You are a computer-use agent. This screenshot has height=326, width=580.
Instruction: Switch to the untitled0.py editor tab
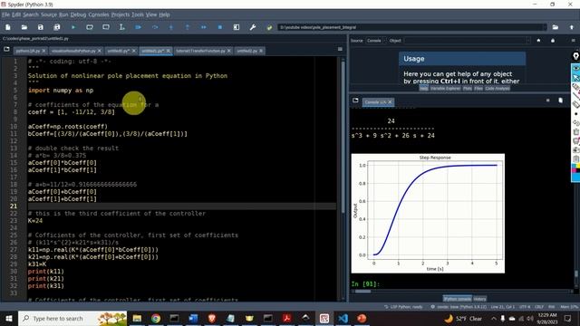(x=121, y=51)
